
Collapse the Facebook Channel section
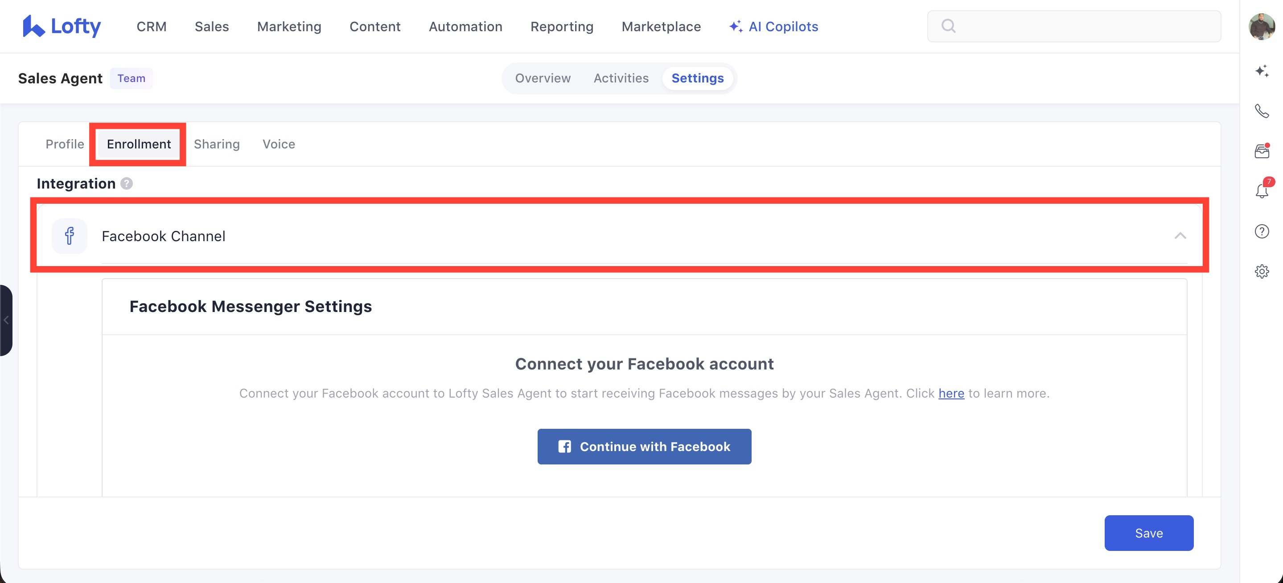[1180, 235]
